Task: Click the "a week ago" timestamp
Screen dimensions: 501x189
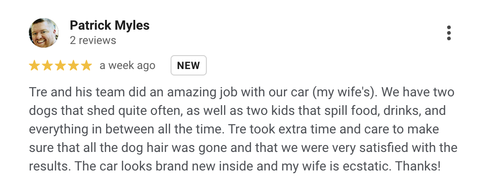Action: click(x=127, y=66)
